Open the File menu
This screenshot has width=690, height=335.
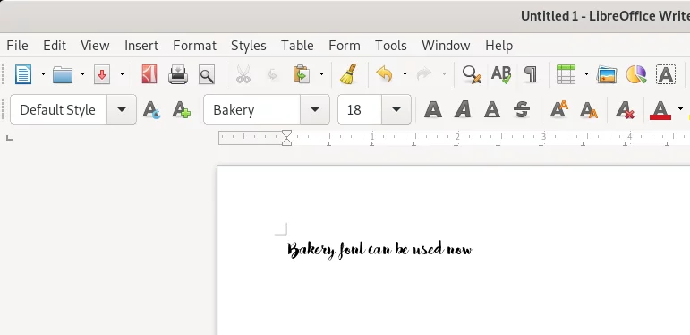[18, 46]
